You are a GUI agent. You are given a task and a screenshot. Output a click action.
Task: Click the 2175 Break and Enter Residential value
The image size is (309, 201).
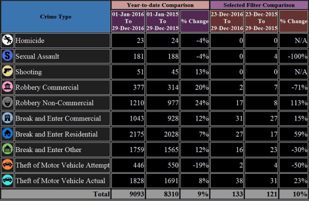pos(128,134)
